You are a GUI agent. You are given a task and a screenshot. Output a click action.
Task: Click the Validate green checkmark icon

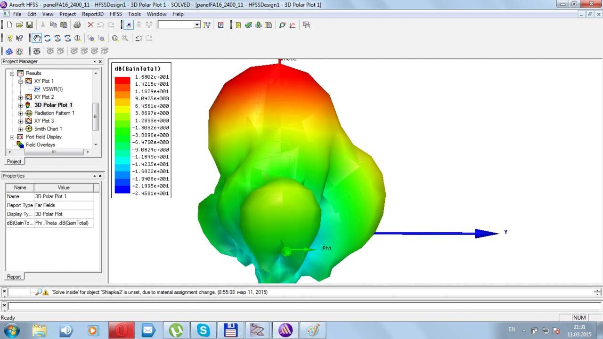(248, 25)
